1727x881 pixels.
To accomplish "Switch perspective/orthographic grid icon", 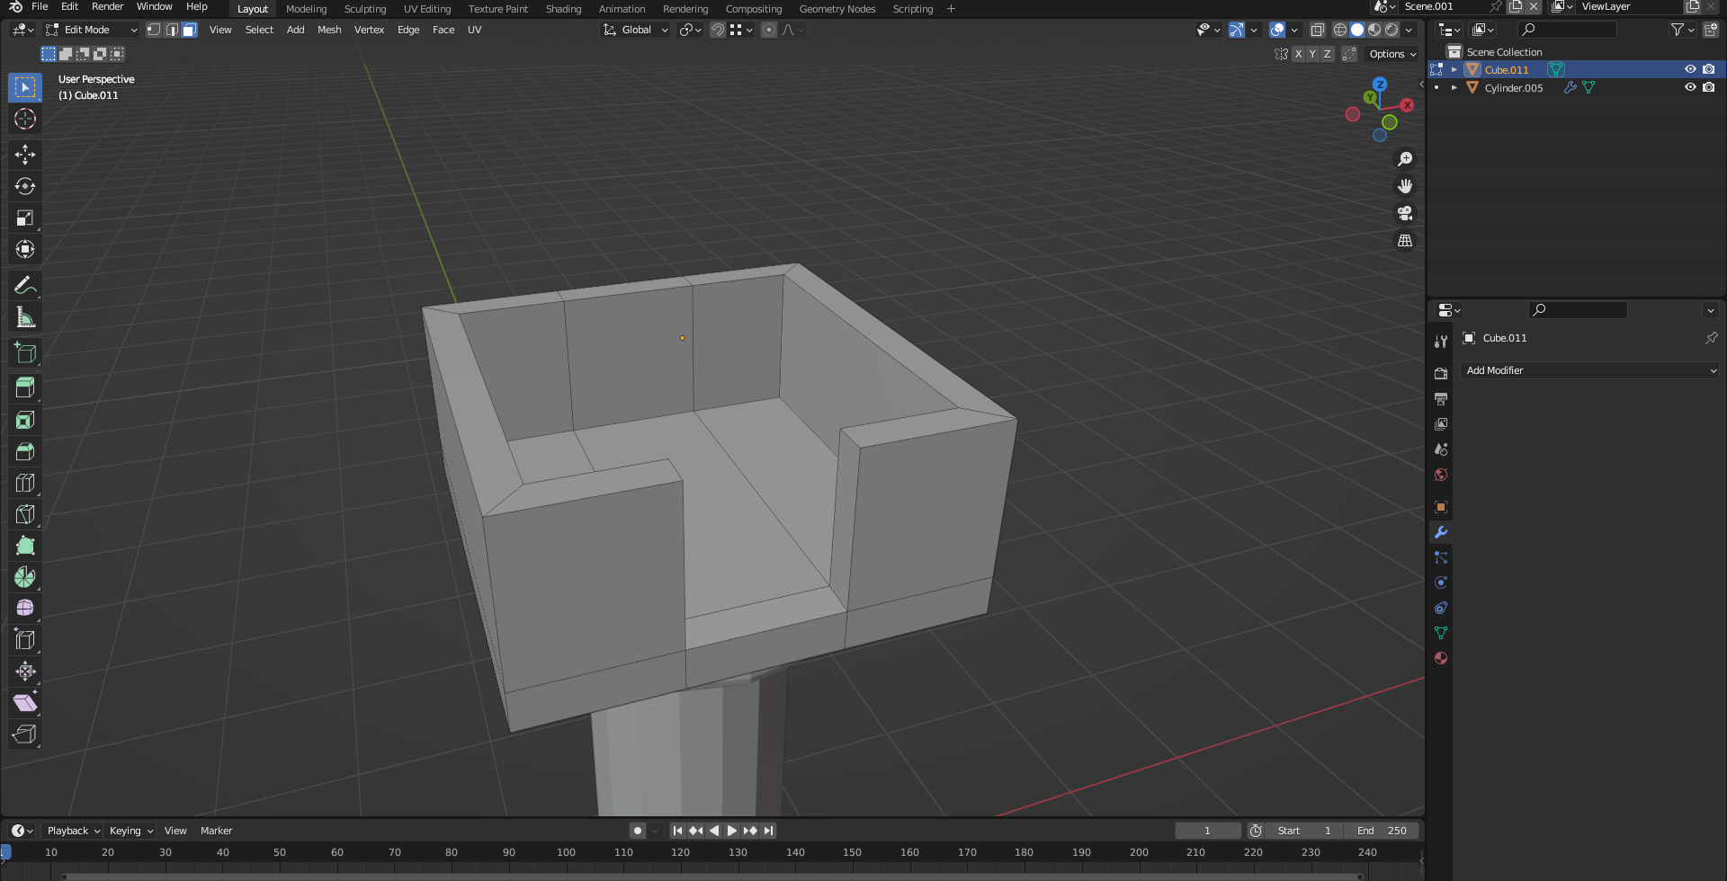I will pyautogui.click(x=1405, y=241).
